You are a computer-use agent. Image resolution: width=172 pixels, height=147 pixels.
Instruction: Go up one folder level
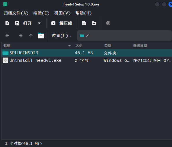(x=31, y=36)
